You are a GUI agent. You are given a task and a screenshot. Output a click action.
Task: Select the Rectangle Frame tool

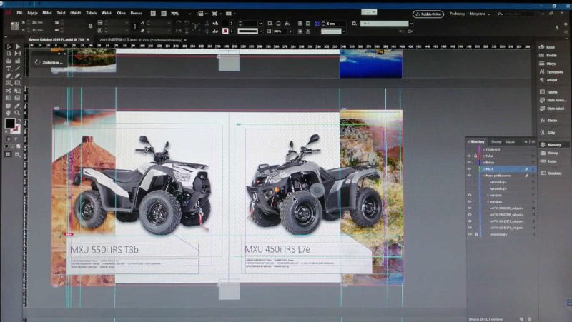click(9, 83)
